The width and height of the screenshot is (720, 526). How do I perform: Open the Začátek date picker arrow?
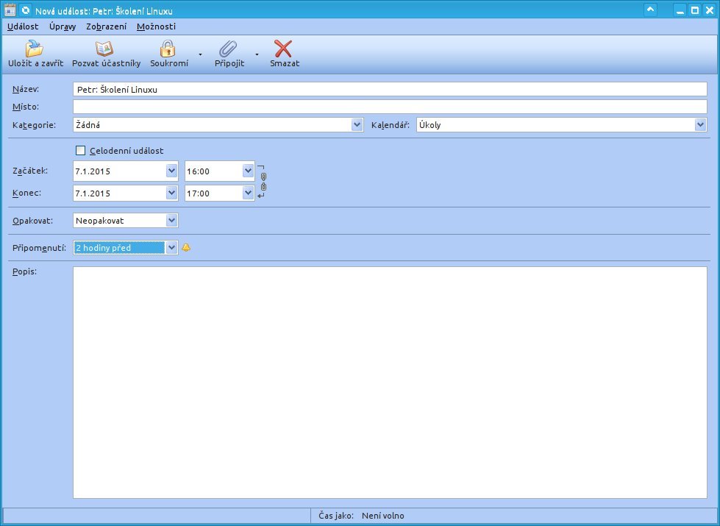point(171,171)
